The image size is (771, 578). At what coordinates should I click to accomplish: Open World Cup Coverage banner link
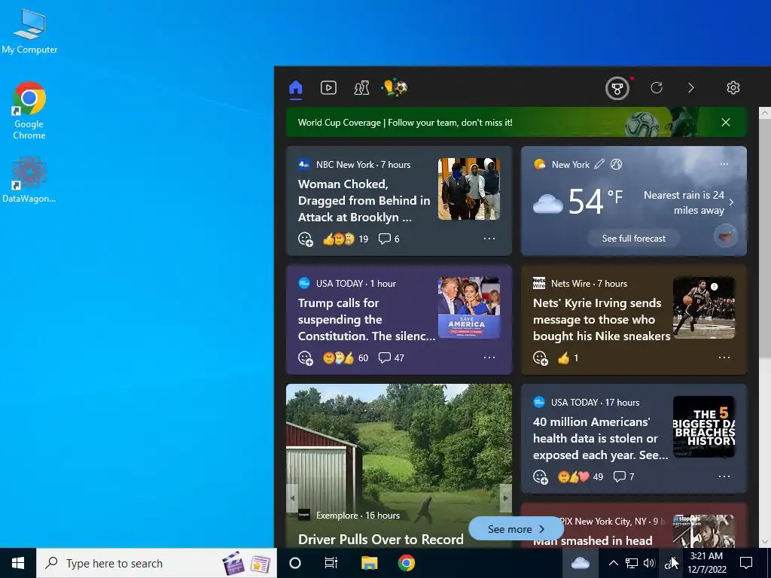tap(405, 123)
